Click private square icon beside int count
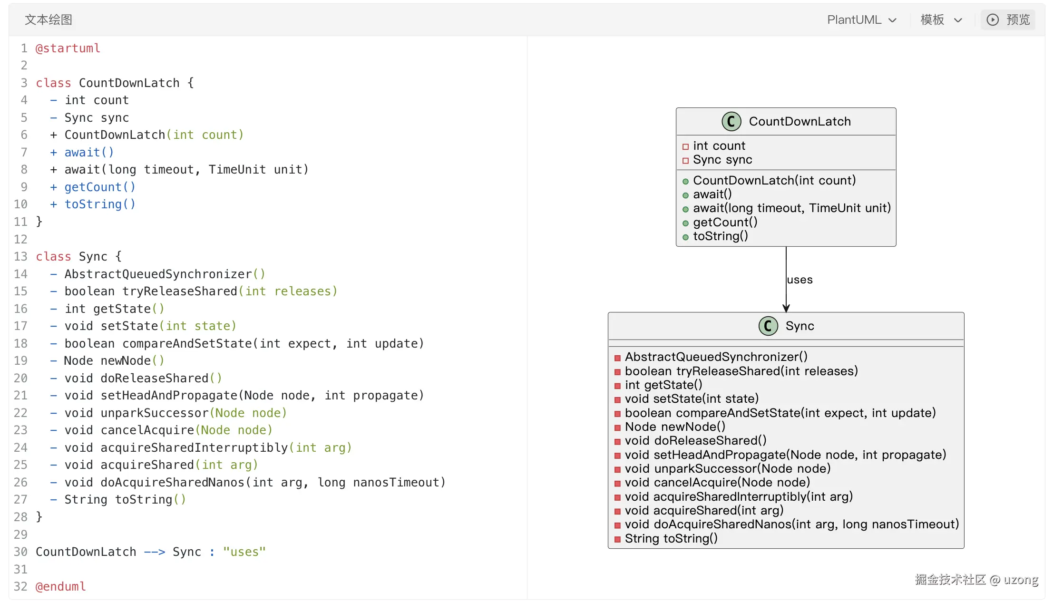The image size is (1053, 602). point(685,146)
